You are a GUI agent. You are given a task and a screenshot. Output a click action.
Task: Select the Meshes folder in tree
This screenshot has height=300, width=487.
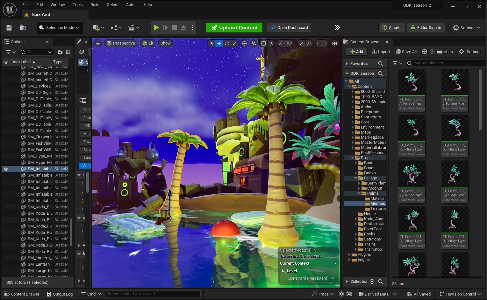click(x=377, y=204)
